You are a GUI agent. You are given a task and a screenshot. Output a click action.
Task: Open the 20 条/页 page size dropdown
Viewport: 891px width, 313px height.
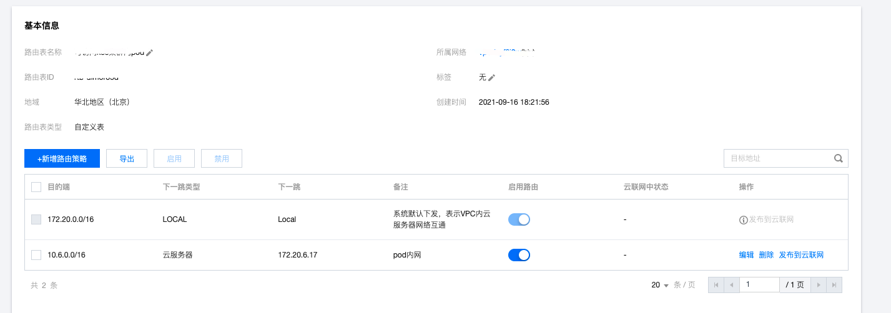[x=660, y=285]
